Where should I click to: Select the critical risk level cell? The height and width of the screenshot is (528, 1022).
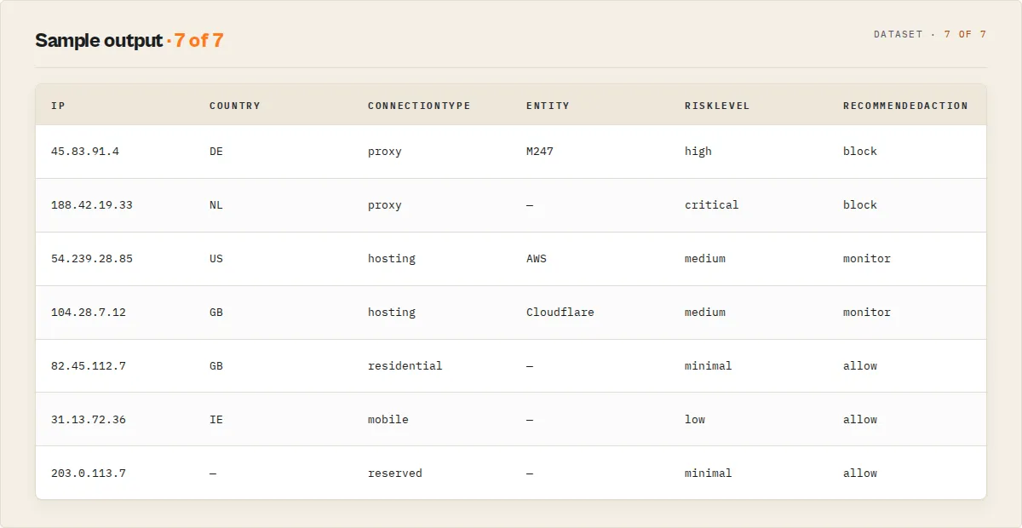click(712, 205)
